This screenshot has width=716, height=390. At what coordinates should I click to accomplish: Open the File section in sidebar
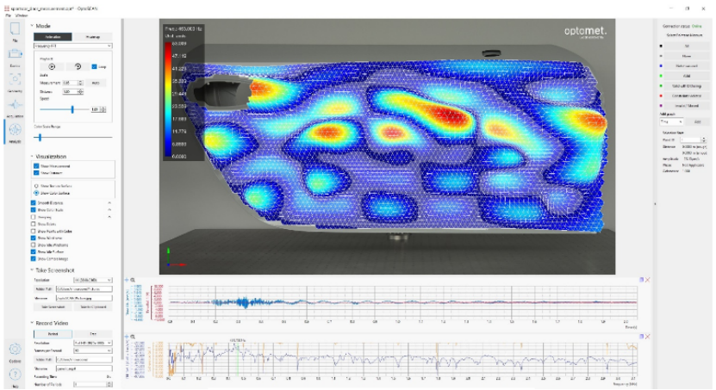tap(15, 31)
